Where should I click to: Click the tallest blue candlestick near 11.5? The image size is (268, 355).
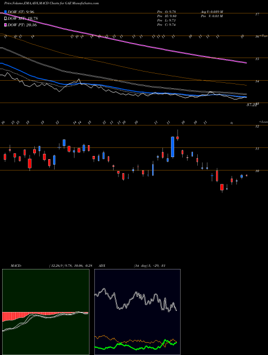tap(173, 147)
